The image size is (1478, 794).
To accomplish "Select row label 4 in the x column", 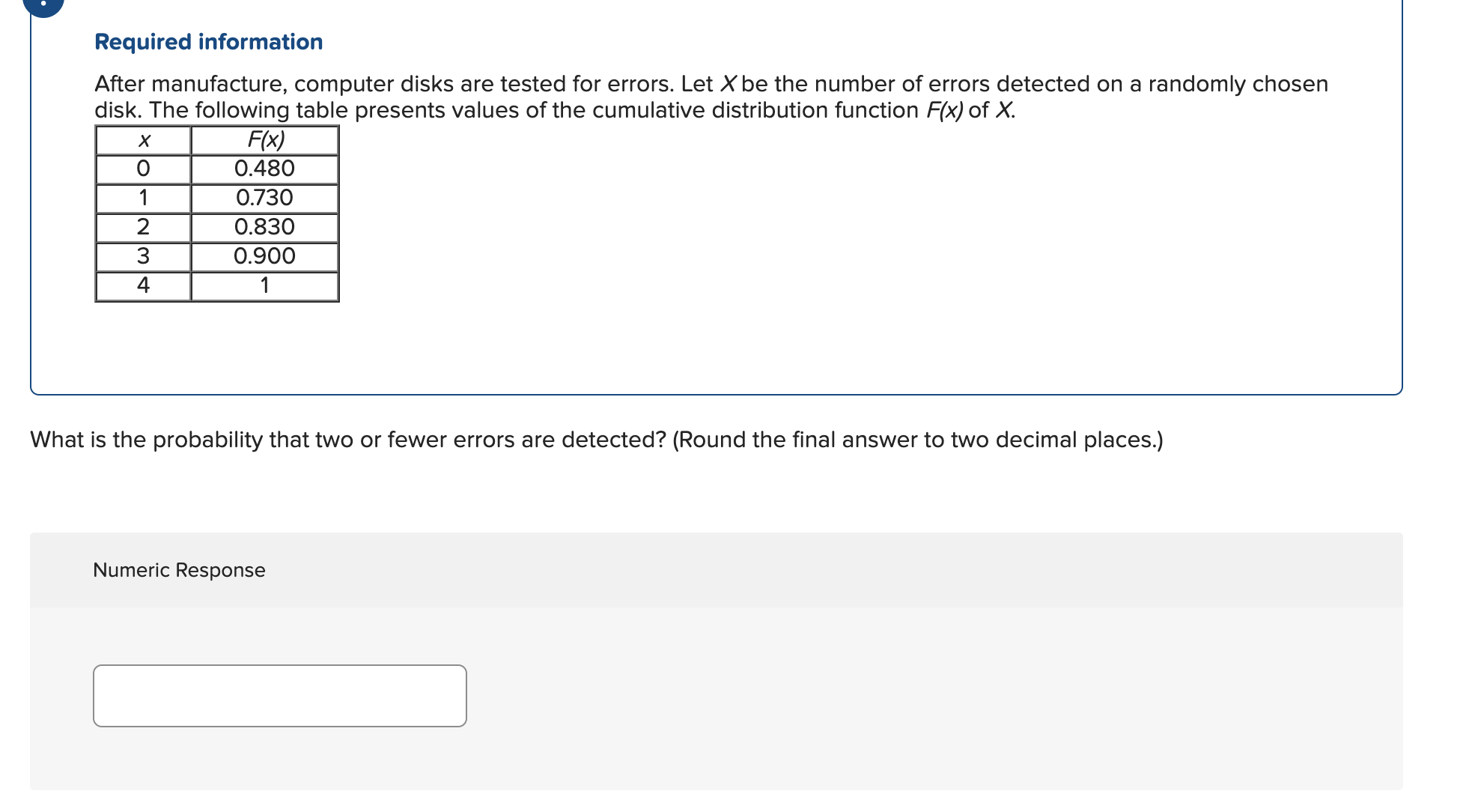I will click(143, 285).
